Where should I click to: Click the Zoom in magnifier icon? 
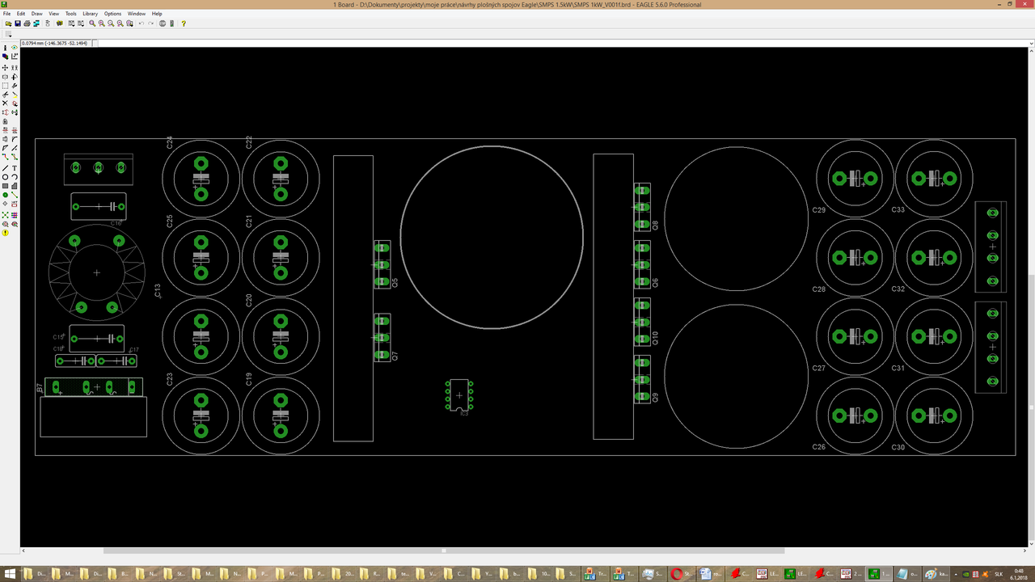pos(101,23)
